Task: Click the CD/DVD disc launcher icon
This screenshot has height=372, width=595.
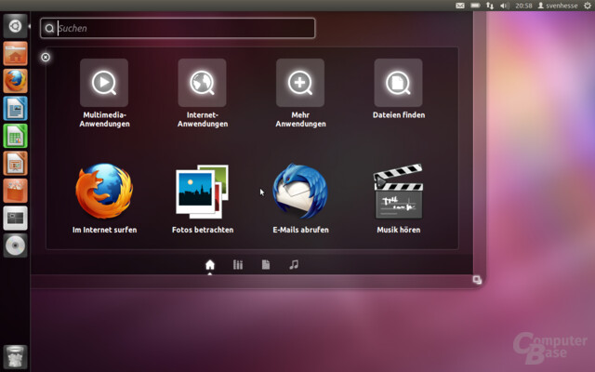Action: pos(15,246)
